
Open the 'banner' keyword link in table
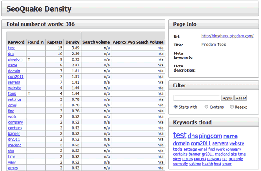[14, 134]
